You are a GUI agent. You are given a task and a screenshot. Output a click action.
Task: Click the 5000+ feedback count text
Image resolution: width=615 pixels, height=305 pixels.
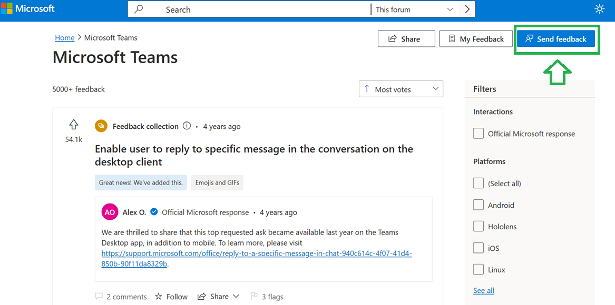[79, 89]
